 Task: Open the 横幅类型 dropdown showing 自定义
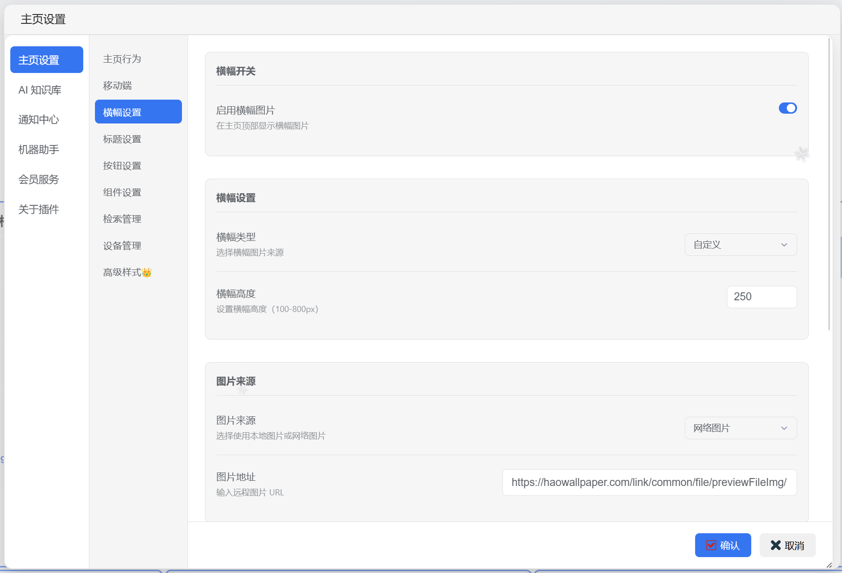(x=740, y=245)
